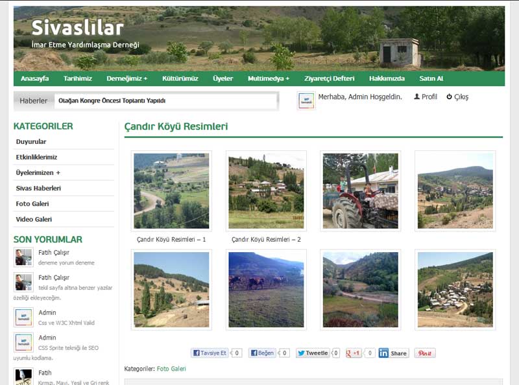Share via the Tweetle Twitter button
The height and width of the screenshot is (385, 519).
(313, 353)
